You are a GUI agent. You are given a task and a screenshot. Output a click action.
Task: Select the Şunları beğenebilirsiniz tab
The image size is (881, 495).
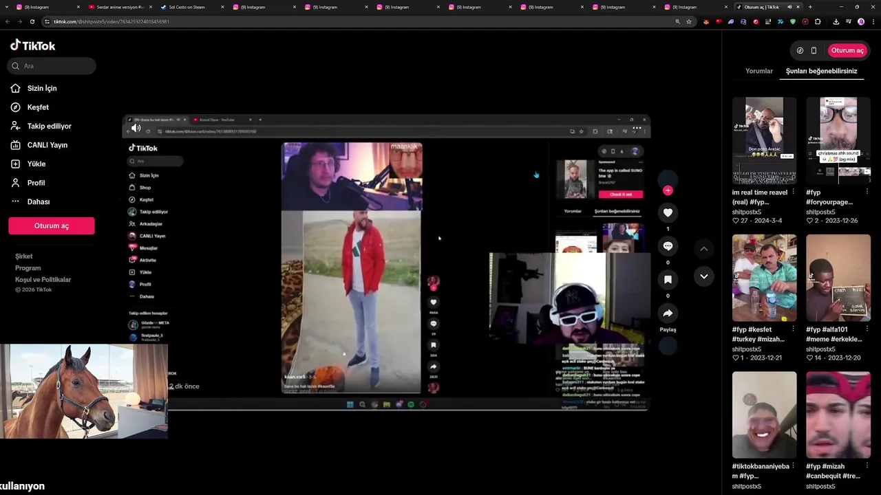pyautogui.click(x=821, y=71)
